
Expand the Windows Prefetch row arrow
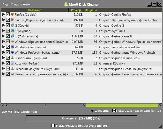coord(4,52)
